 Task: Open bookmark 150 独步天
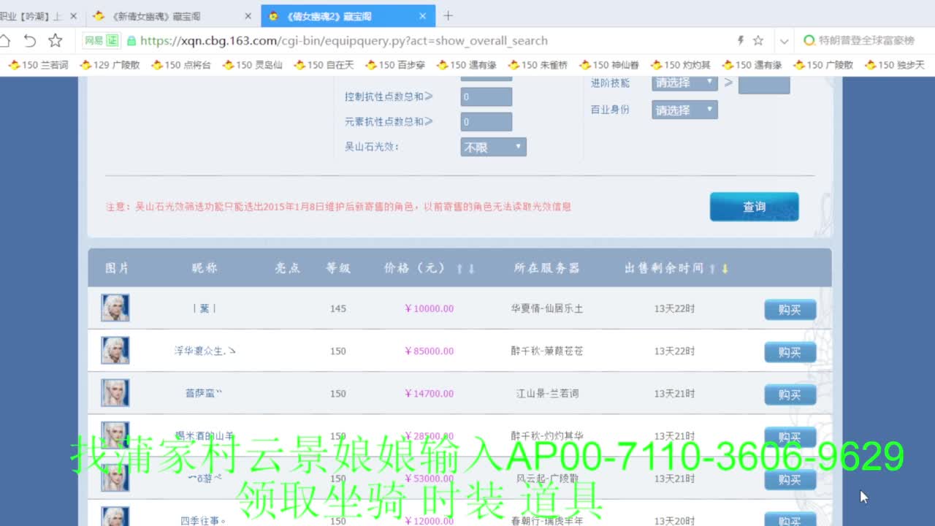tap(895, 65)
